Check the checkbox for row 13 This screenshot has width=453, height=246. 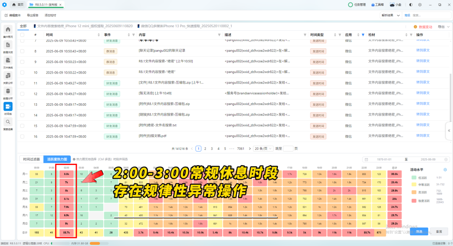tap(22, 105)
